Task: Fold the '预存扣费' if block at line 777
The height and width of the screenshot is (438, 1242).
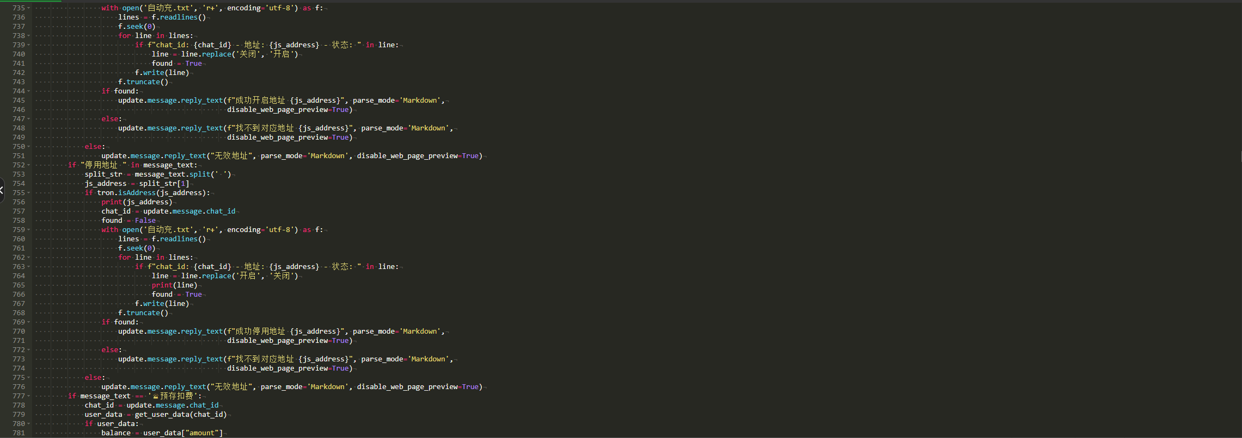Action: pos(29,396)
